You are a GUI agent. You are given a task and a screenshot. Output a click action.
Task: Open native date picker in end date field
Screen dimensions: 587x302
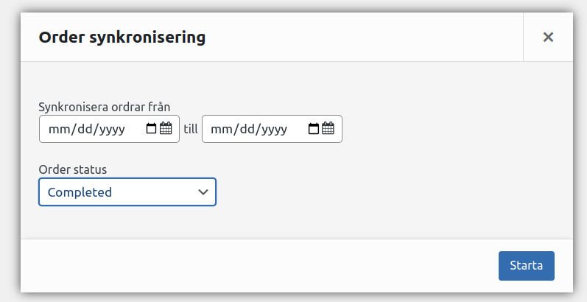pos(314,129)
